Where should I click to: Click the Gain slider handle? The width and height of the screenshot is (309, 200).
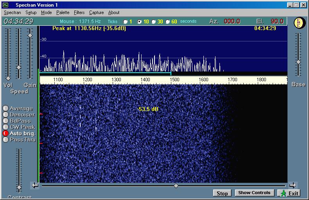pos(30,36)
